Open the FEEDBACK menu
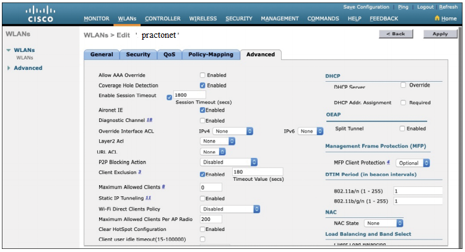The width and height of the screenshot is (465, 252). pyautogui.click(x=384, y=19)
